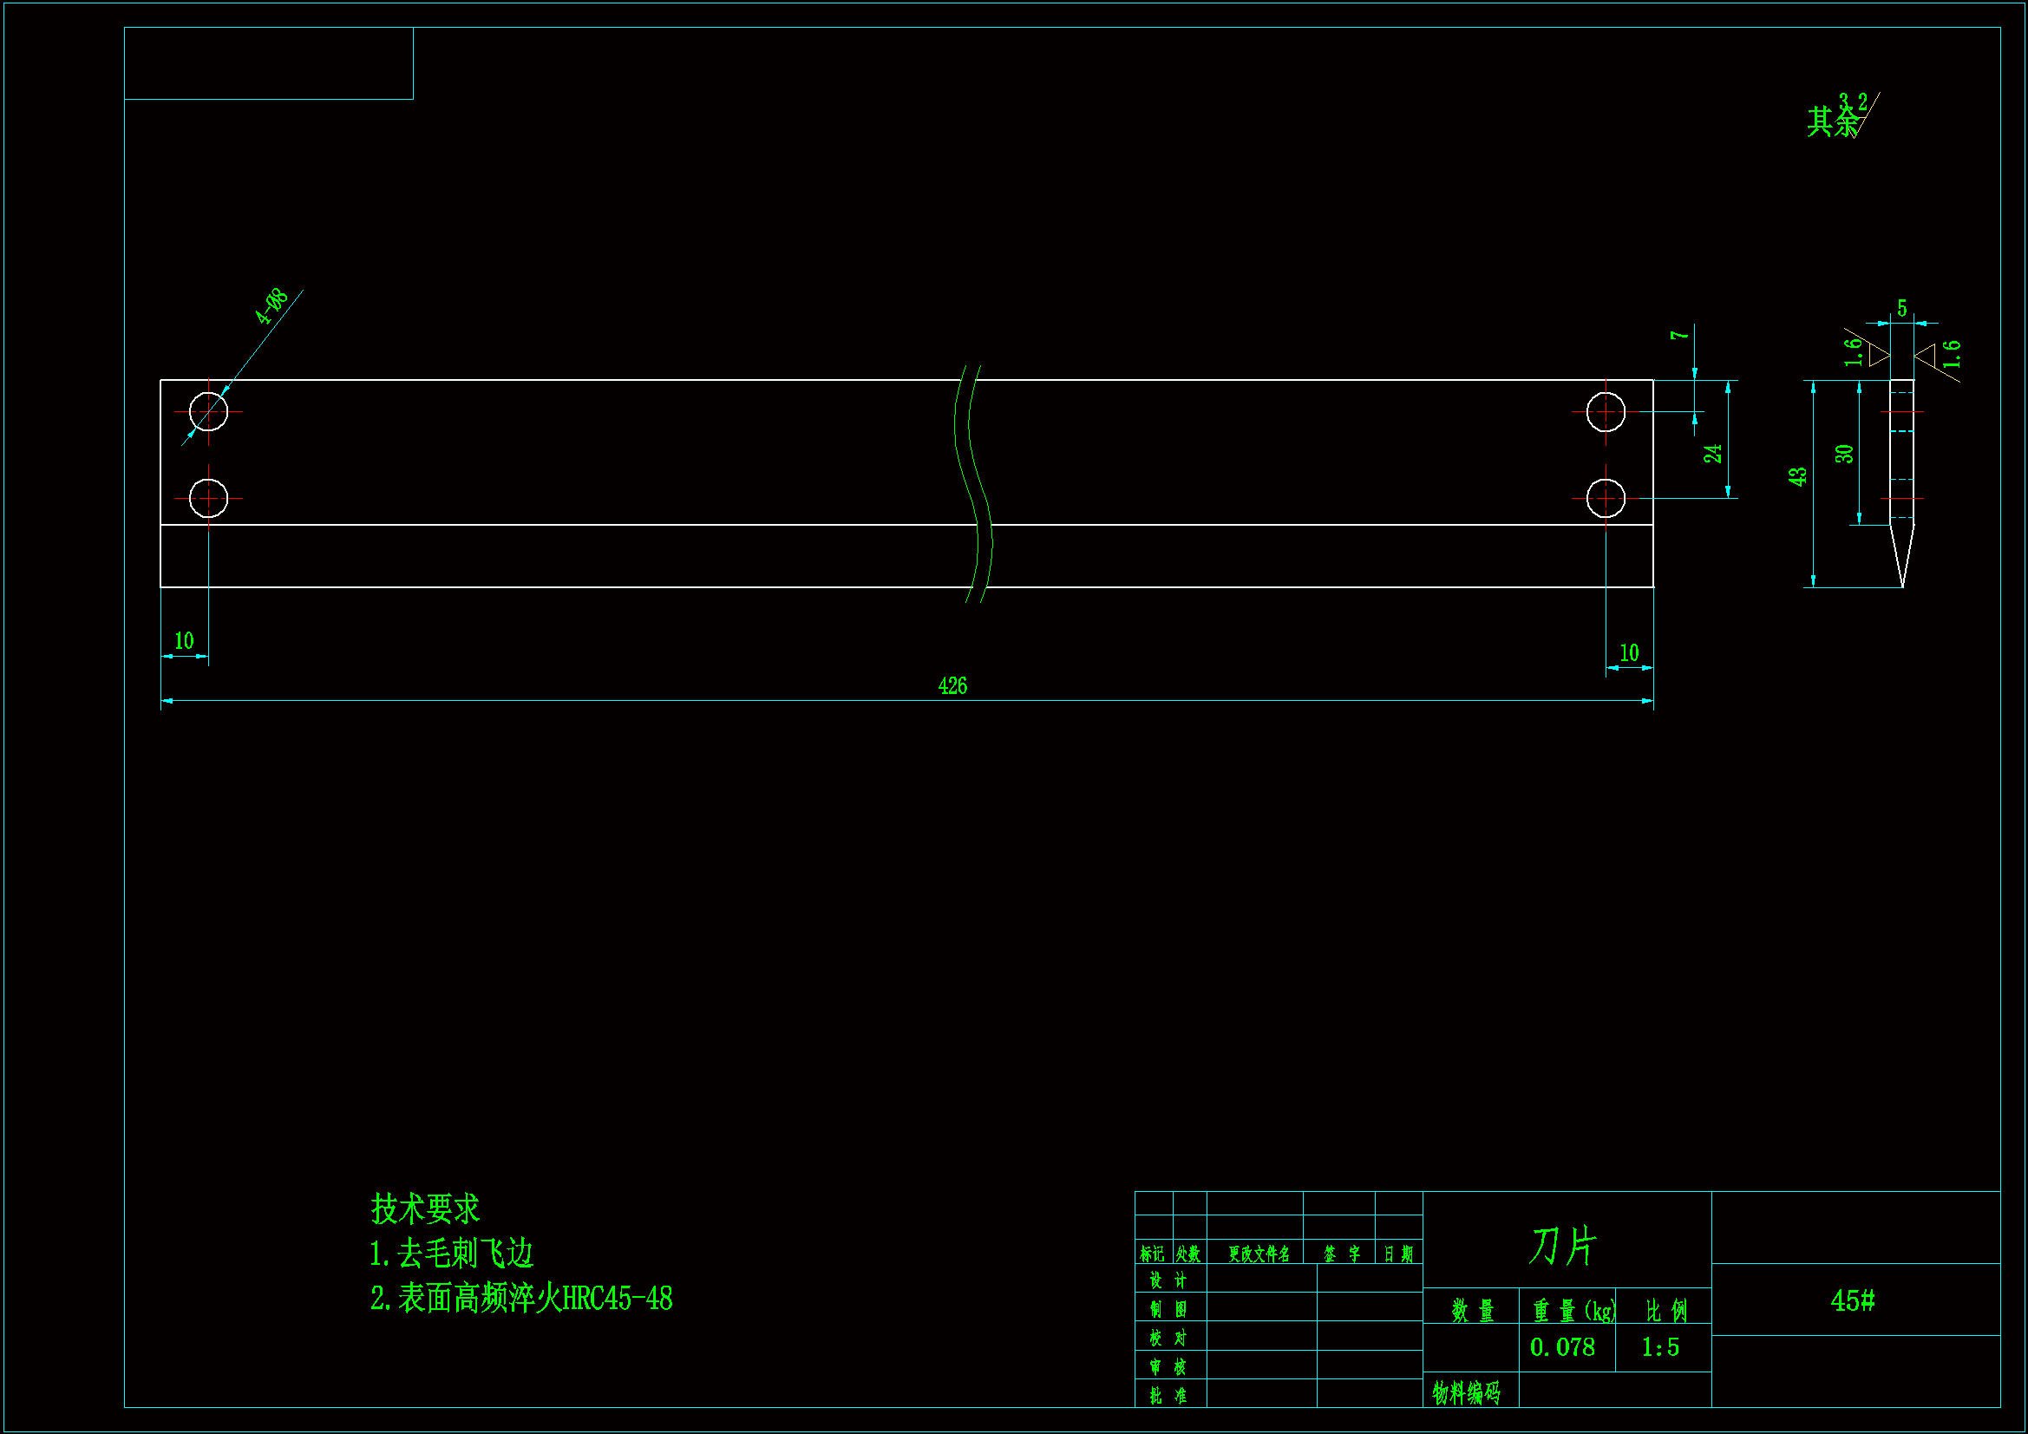This screenshot has width=2028, height=1434.
Task: Click the 5 thickness dimension
Action: 1901,307
